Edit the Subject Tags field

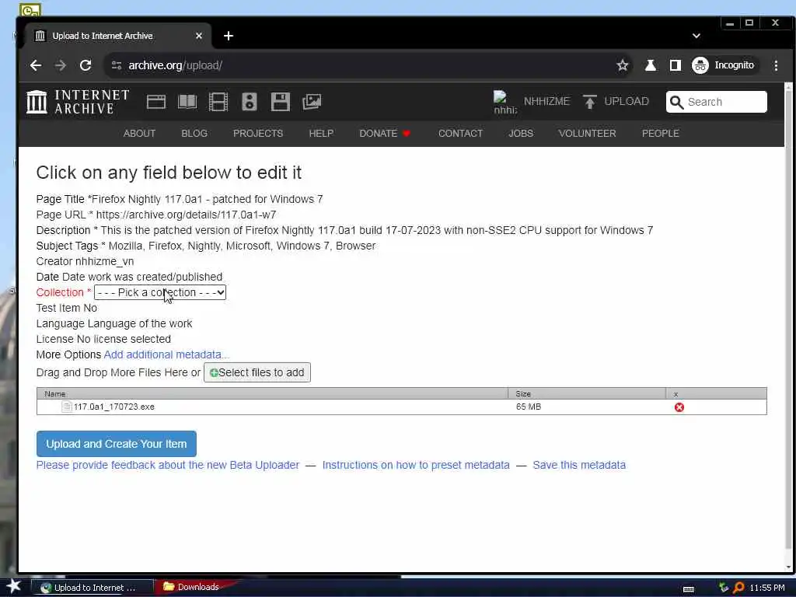coord(243,246)
